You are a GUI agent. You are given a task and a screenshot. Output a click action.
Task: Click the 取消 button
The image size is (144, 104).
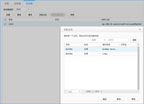(x=119, y=99)
